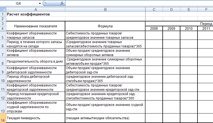Viewport: 213px width, 123px height.
Task: Click formula 'Объем продаж/ среднегодовое значение ссудной зад-сти'
Action: 105,107
